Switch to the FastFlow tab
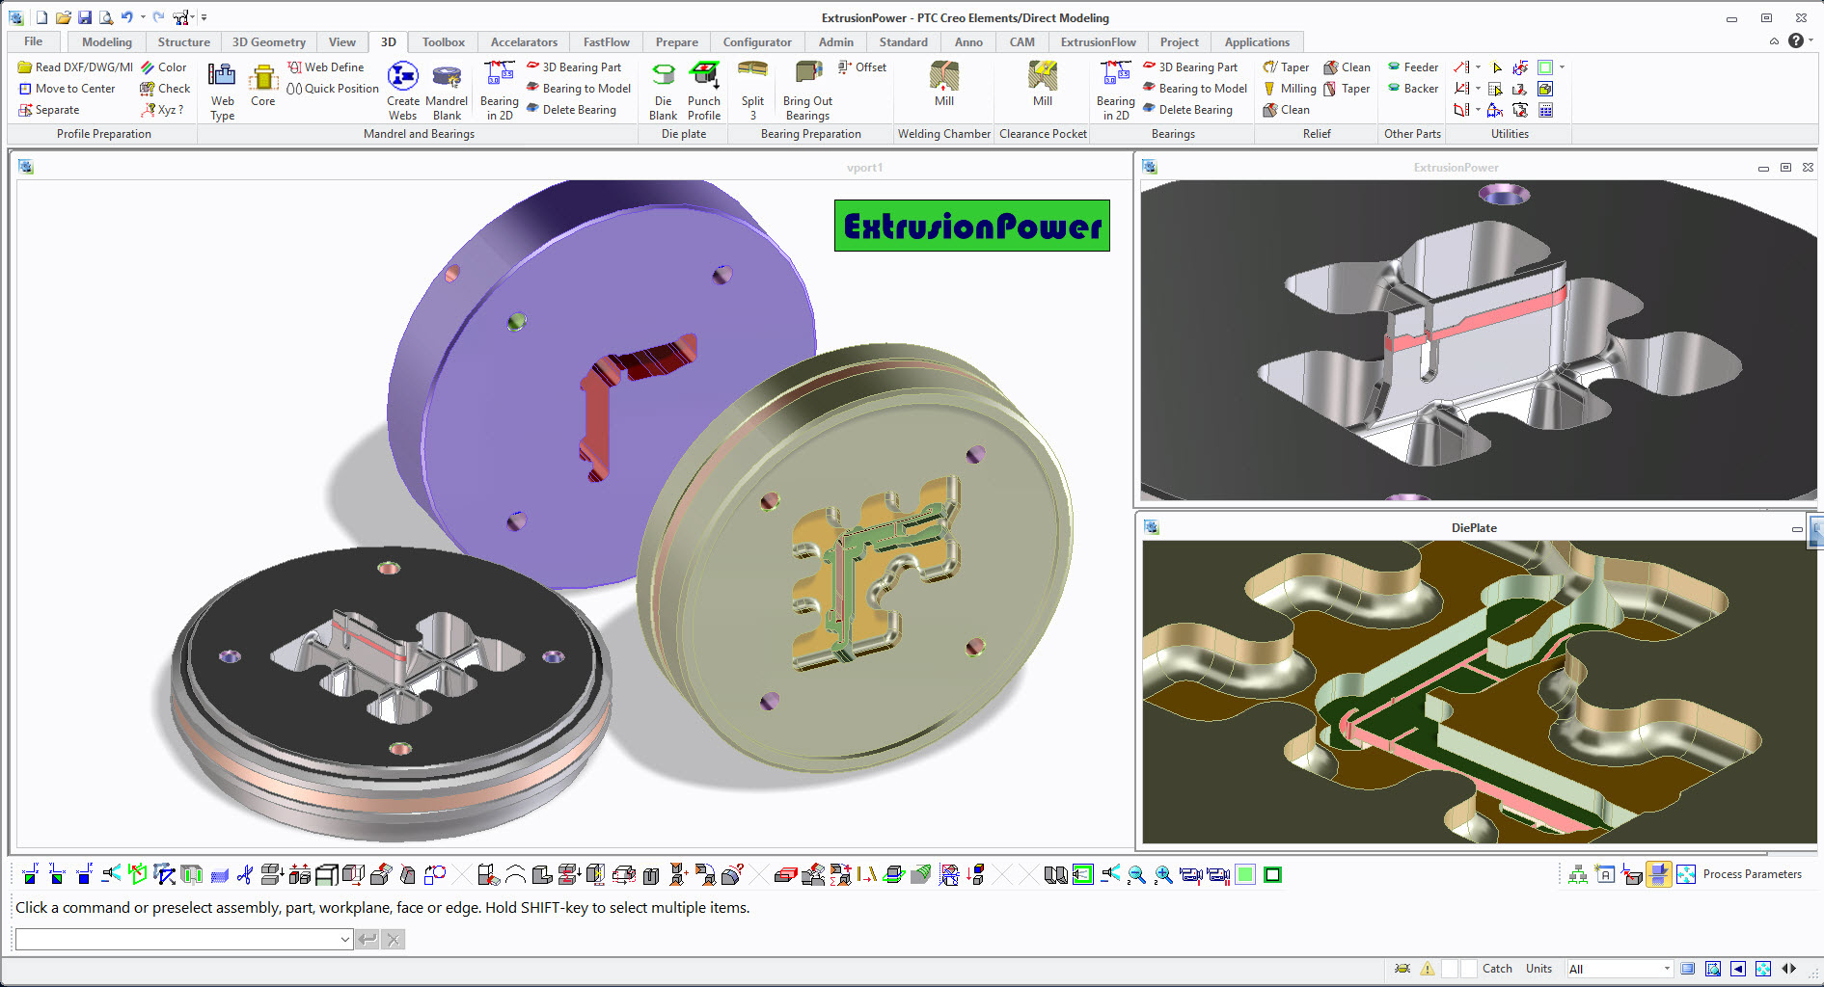Image resolution: width=1824 pixels, height=987 pixels. pos(606,41)
